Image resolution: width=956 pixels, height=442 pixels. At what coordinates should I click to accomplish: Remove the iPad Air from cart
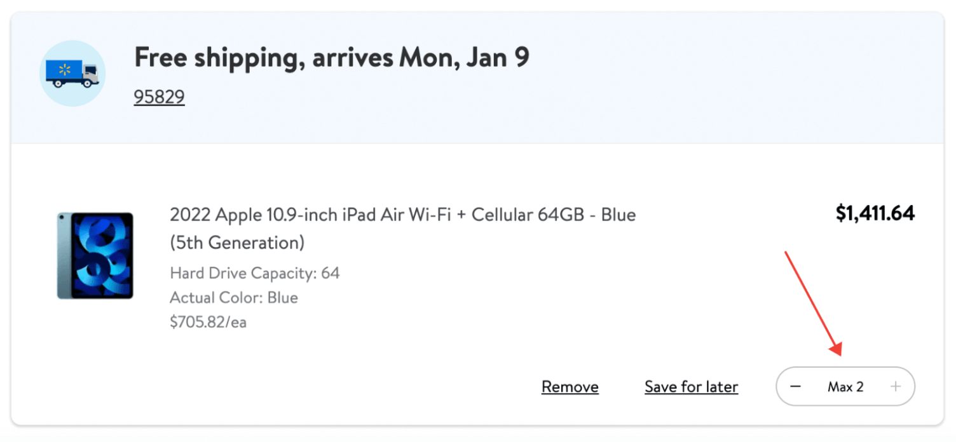[x=570, y=387]
